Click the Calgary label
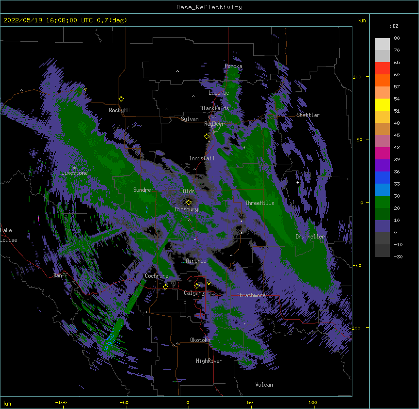Image resolution: width=419 pixels, height=409 pixels. click(x=194, y=293)
